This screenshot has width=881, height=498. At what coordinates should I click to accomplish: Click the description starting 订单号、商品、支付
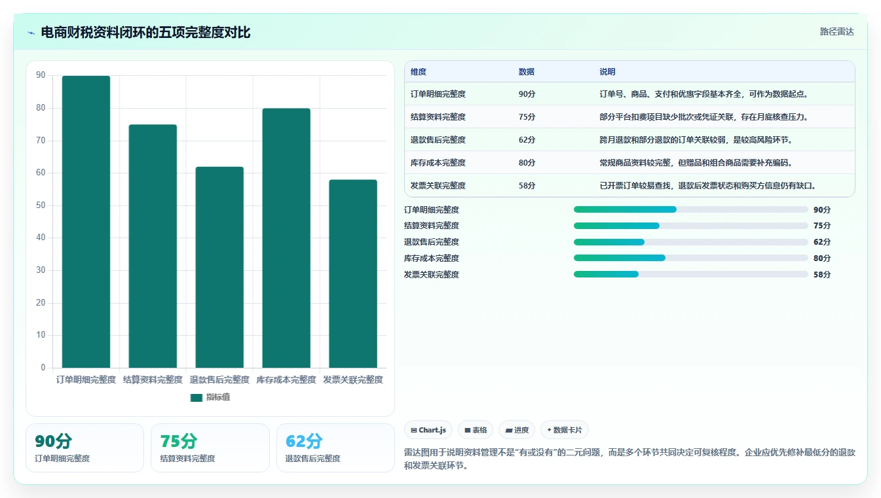tap(704, 94)
